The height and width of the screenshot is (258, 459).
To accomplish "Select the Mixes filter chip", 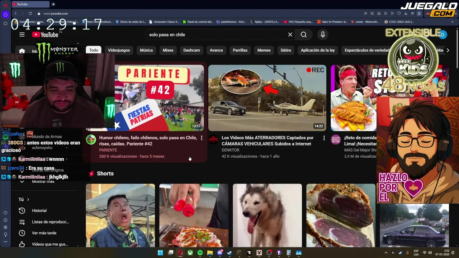I will coord(168,50).
